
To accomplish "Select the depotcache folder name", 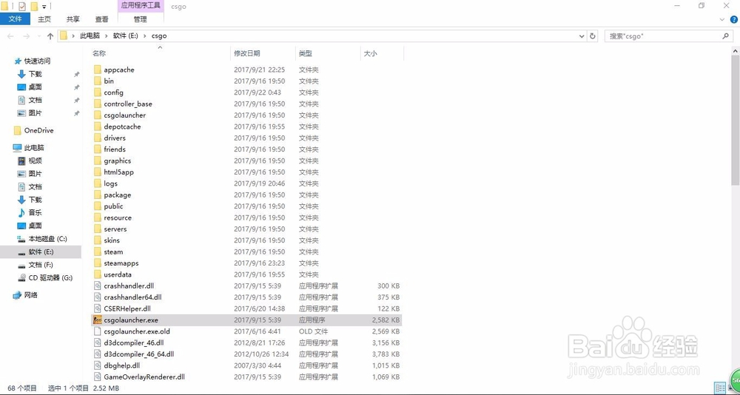I will (122, 126).
